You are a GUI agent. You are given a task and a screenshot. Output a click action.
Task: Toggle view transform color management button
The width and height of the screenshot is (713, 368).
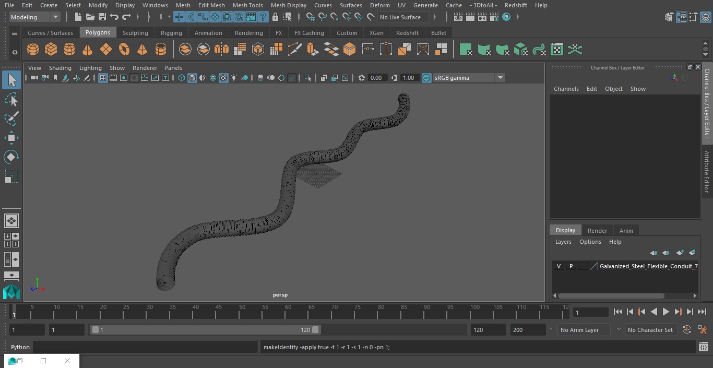pyautogui.click(x=426, y=78)
